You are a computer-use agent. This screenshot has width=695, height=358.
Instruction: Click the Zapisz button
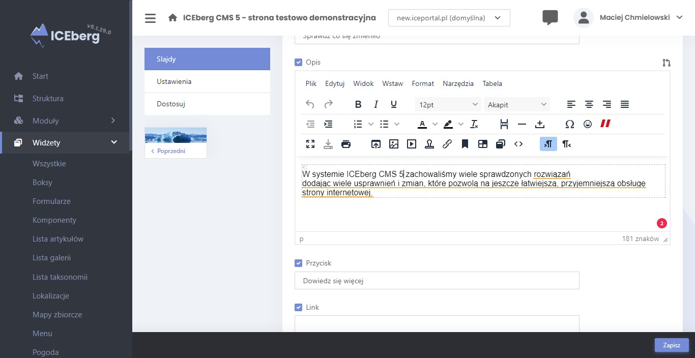coord(672,345)
